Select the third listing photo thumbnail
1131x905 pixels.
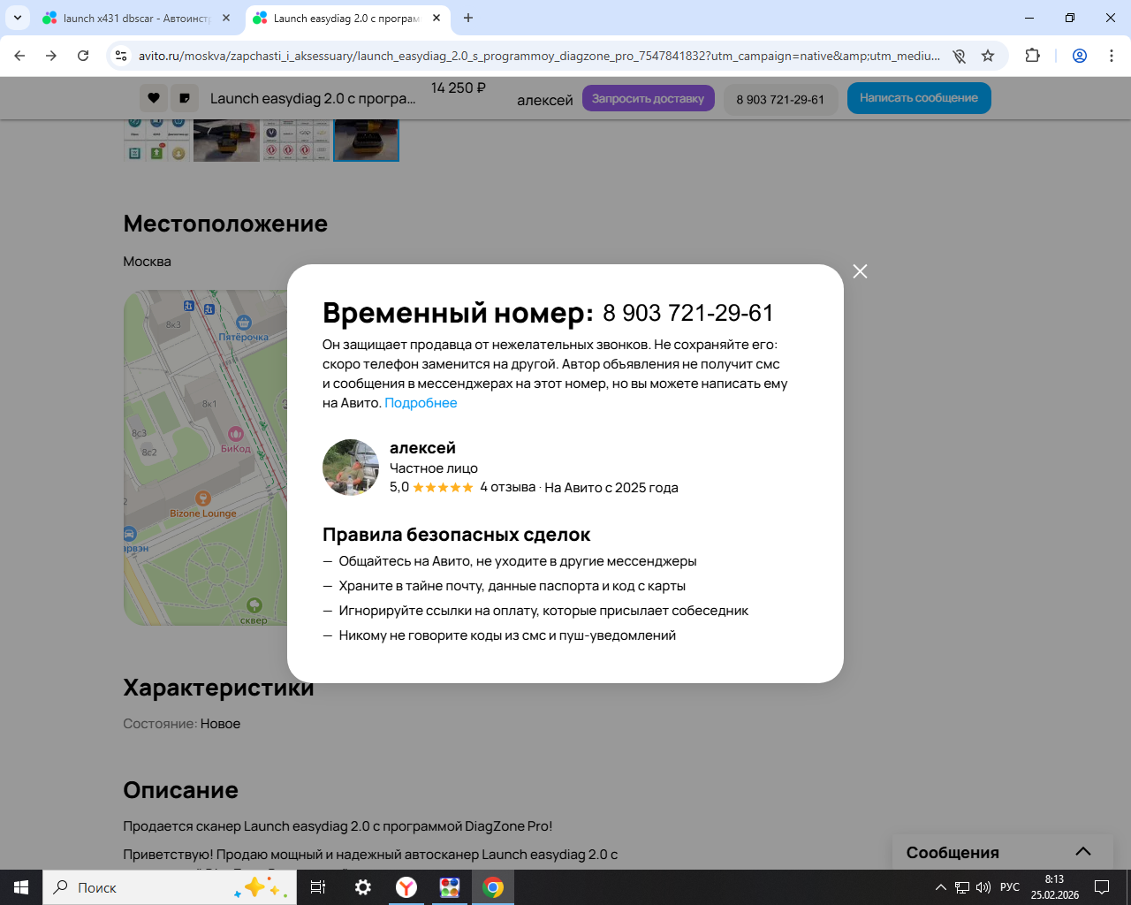296,141
